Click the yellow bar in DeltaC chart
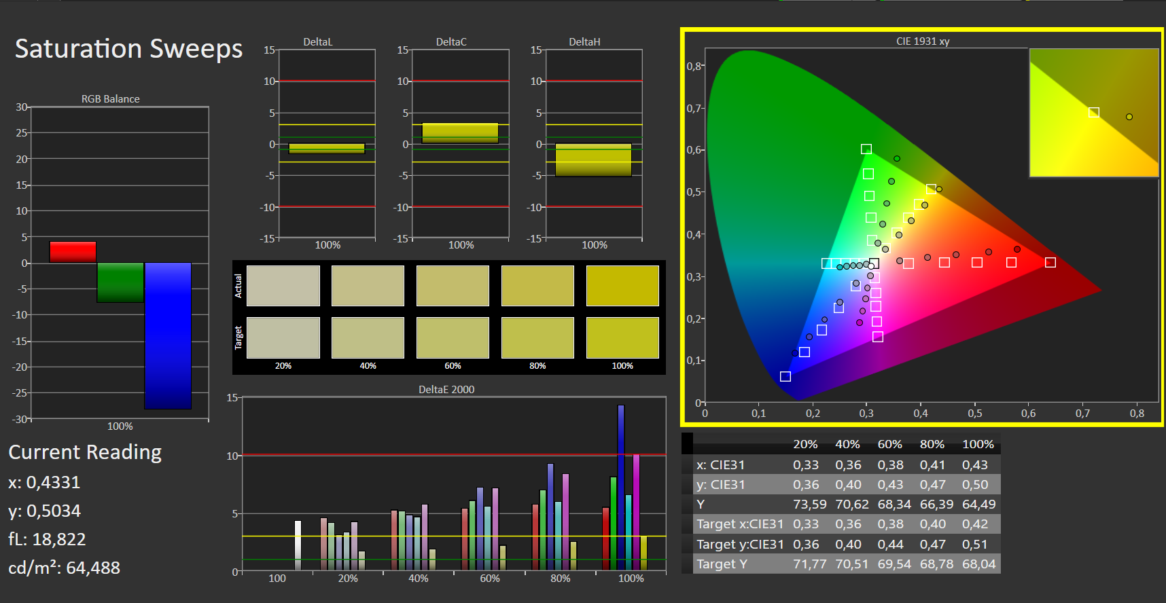1166x603 pixels. point(460,133)
